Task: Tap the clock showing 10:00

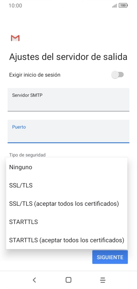Action: tap(15, 6)
